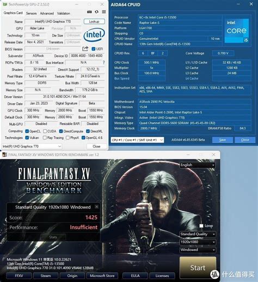Toggle the PhysX checkbox
The image size is (258, 282).
[67, 138]
